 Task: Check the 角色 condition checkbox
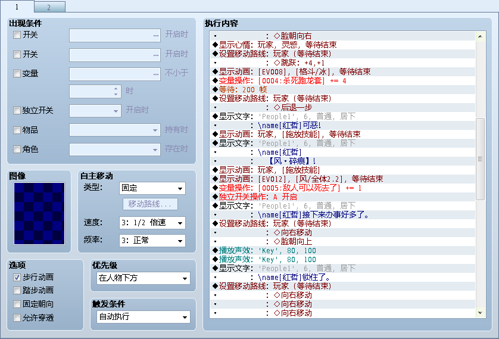click(17, 149)
